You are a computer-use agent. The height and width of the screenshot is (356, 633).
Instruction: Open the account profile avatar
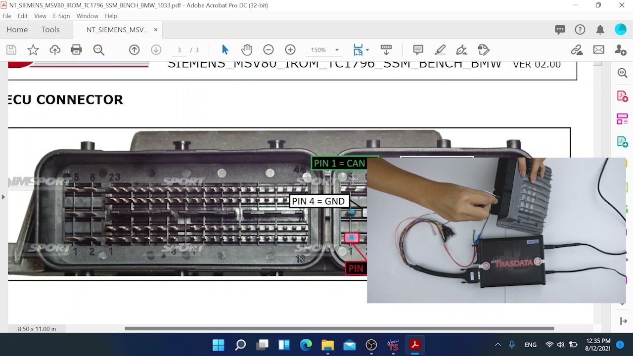pos(620,30)
